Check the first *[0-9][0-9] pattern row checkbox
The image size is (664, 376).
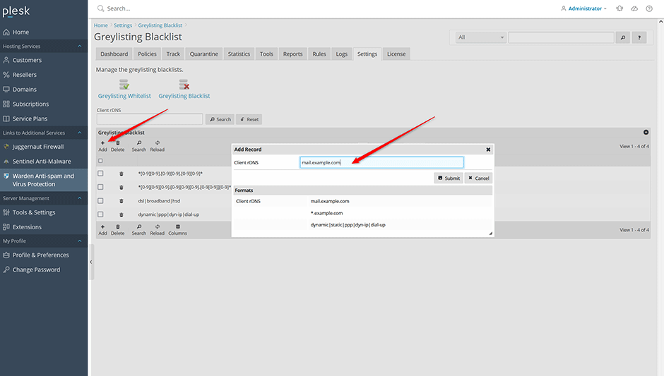(x=100, y=174)
